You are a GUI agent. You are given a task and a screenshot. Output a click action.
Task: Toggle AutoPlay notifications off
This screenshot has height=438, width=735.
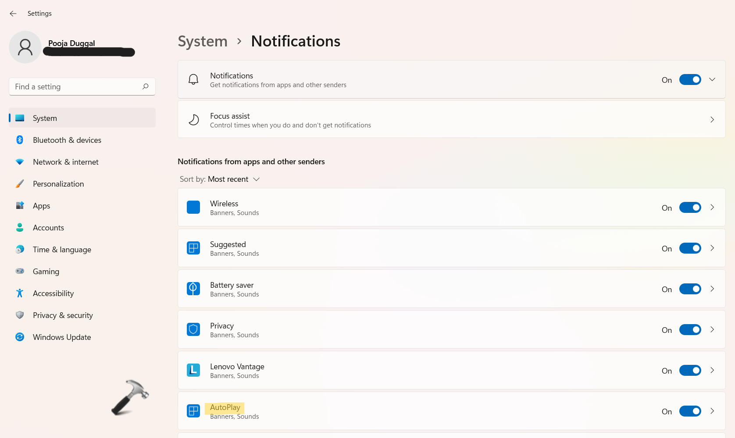tap(690, 411)
